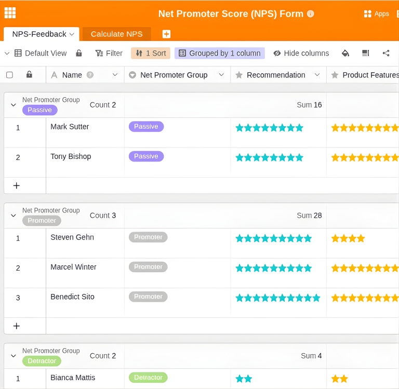Screen dimensions: 399x389
Task: Tick the select-all rows checkbox
Action: tap(9, 75)
